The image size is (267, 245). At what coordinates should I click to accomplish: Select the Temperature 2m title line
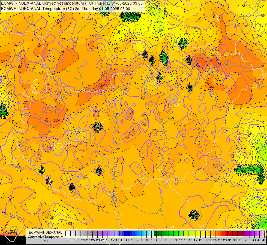65,9
